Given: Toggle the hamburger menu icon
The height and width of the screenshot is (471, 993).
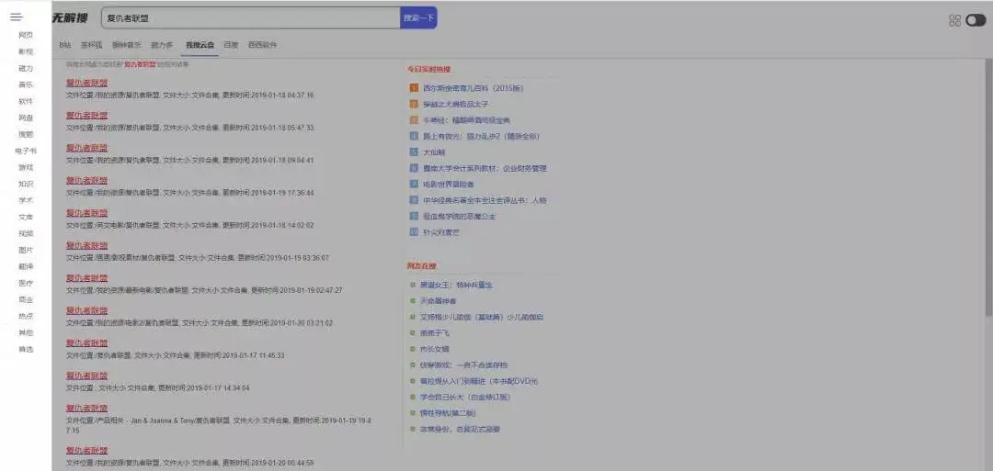Looking at the screenshot, I should click(16, 17).
